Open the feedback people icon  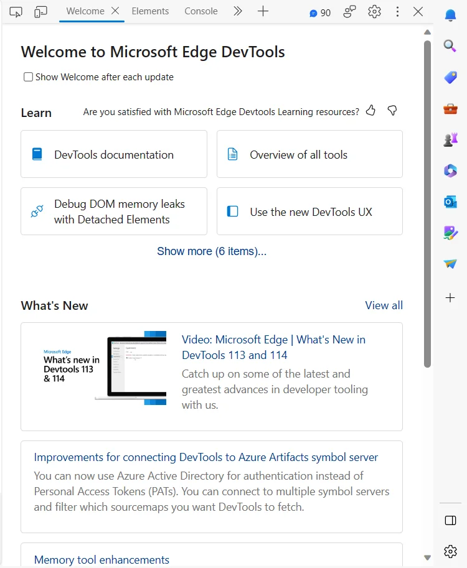pos(349,12)
